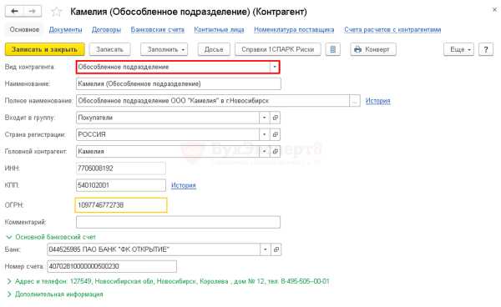Go back with the left arrow button
This screenshot has height=307, width=501.
click(x=14, y=12)
